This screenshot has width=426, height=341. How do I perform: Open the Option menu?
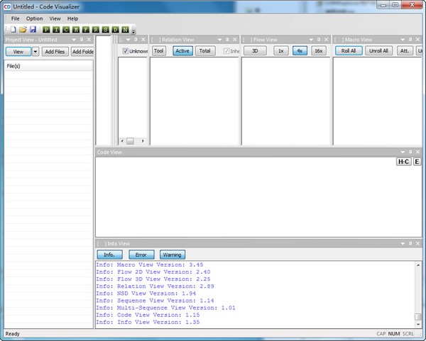tap(34, 18)
